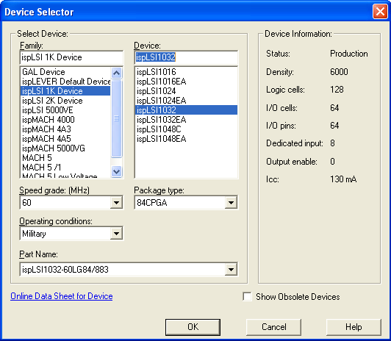
Task: Select ispLSI1032 in device list
Action: pyautogui.click(x=186, y=110)
